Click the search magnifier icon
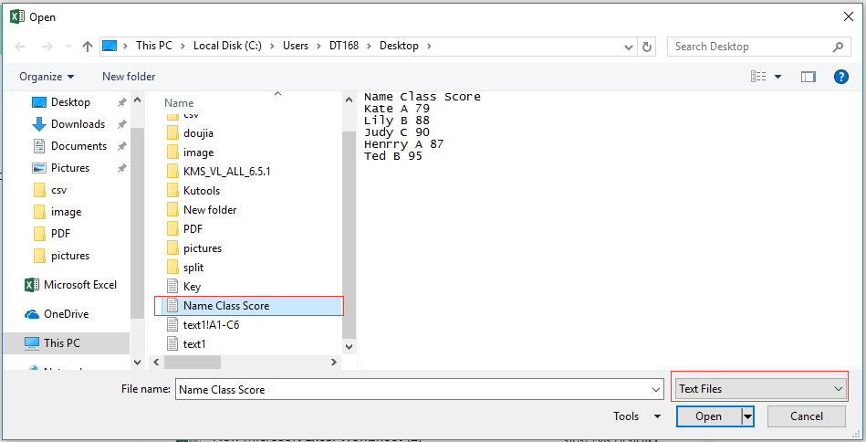Viewport: 866px width, 442px height. point(839,47)
